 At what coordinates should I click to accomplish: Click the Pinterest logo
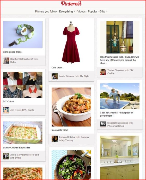tap(71, 3)
